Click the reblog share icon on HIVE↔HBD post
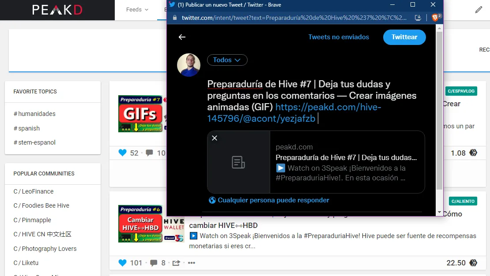490x276 pixels. click(x=176, y=263)
